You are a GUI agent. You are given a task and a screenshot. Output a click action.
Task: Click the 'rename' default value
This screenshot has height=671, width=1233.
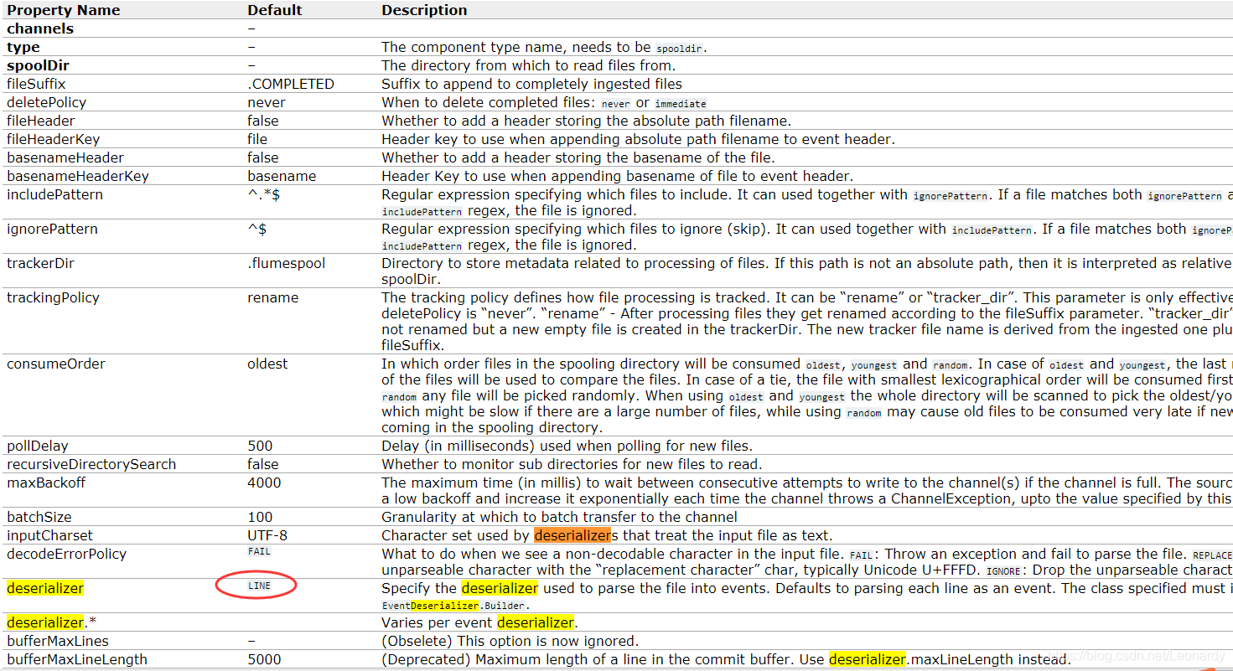(273, 297)
